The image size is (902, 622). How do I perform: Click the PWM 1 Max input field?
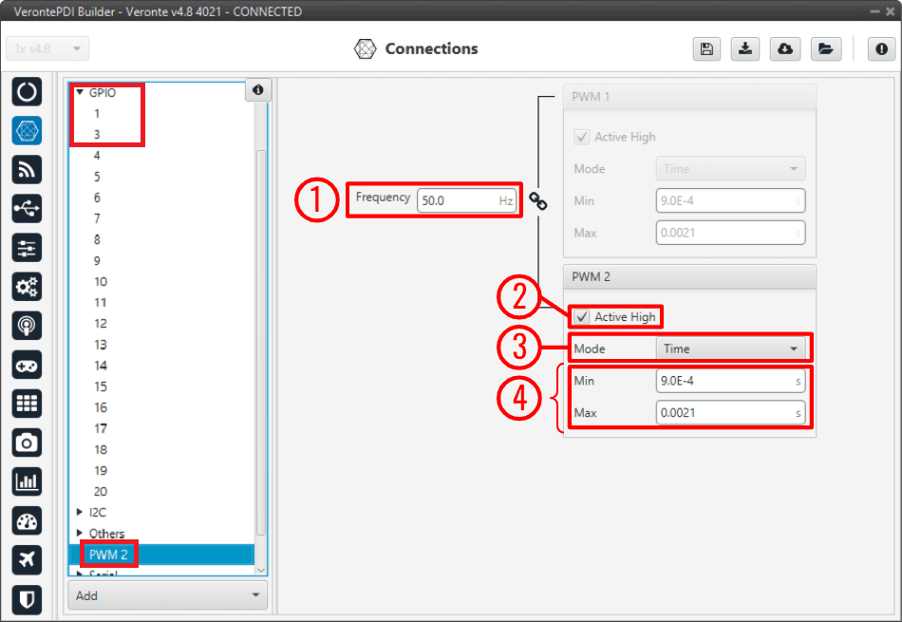730,233
